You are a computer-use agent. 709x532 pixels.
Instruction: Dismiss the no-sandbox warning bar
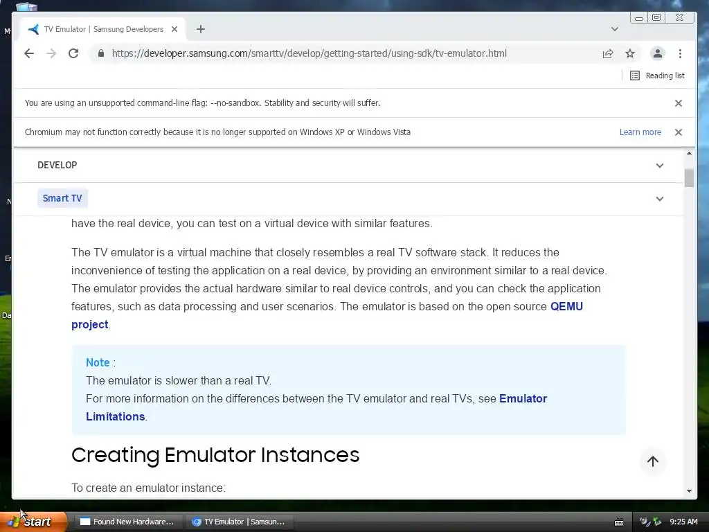point(679,103)
